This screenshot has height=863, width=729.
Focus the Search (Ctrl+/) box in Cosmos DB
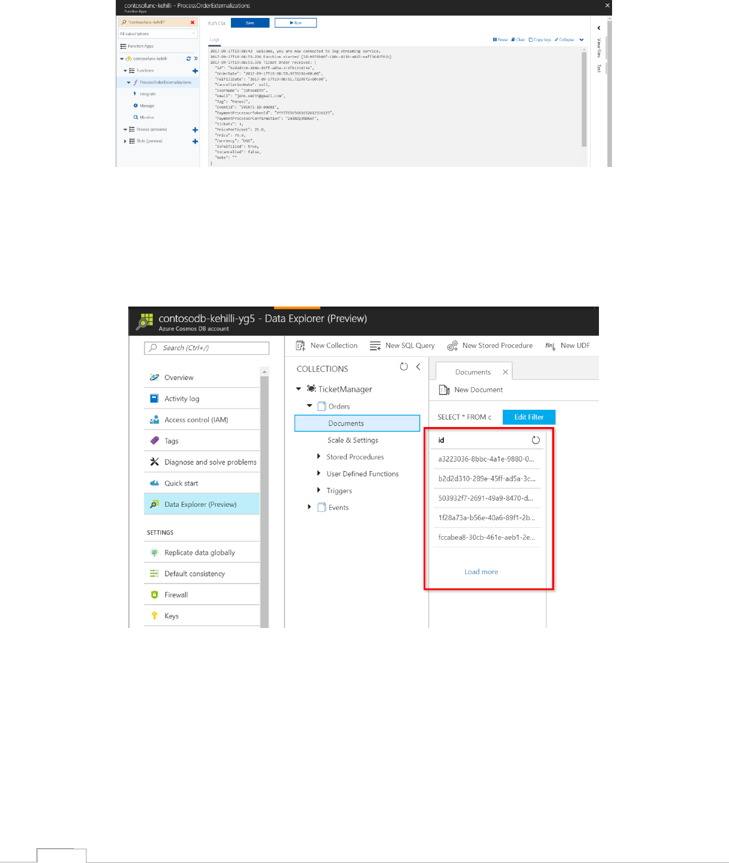pos(206,348)
